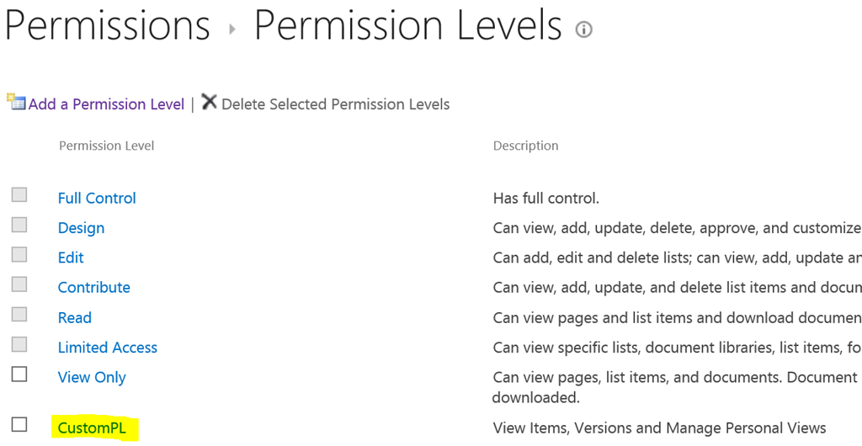
Task: Open the Full Control permission level
Action: [97, 199]
